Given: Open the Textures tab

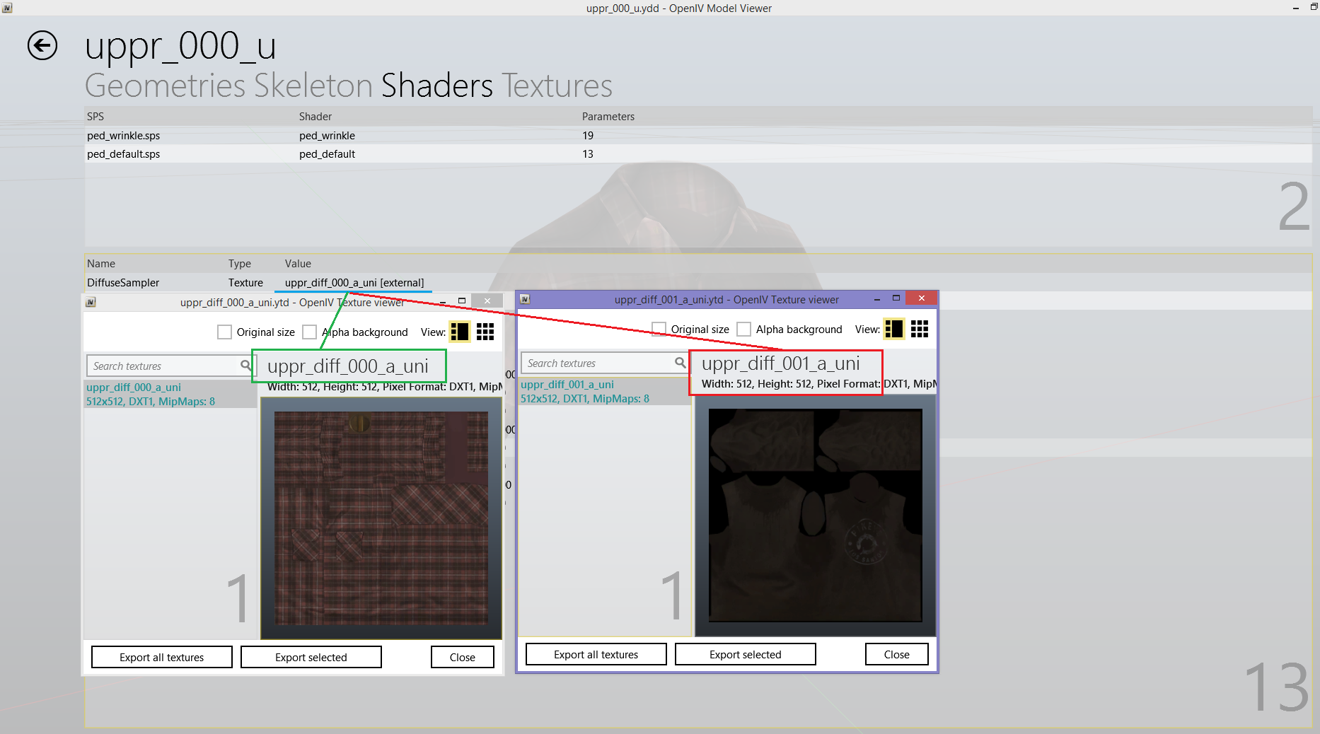Looking at the screenshot, I should [557, 86].
